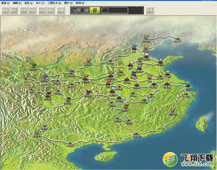Image resolution: width=217 pixels, height=170 pixels.
Task: Click the 儲存 save toolbar button
Action: pos(5,10)
